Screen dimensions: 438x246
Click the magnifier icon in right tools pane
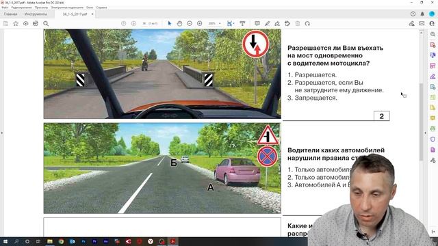(x=433, y=34)
